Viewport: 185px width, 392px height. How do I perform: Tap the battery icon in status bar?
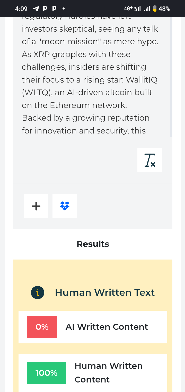(x=155, y=9)
